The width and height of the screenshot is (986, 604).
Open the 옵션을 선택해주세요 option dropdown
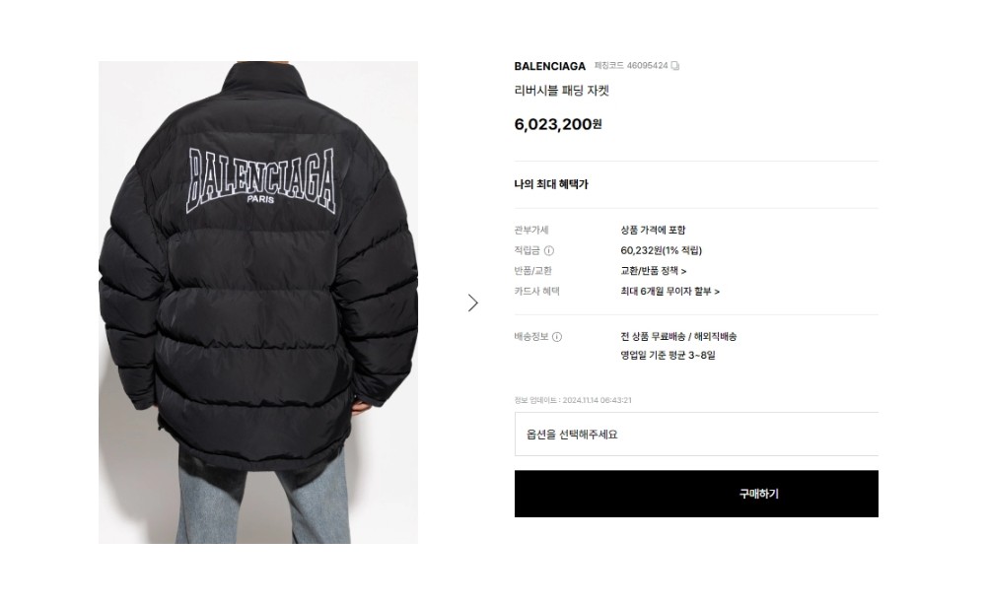coord(696,435)
